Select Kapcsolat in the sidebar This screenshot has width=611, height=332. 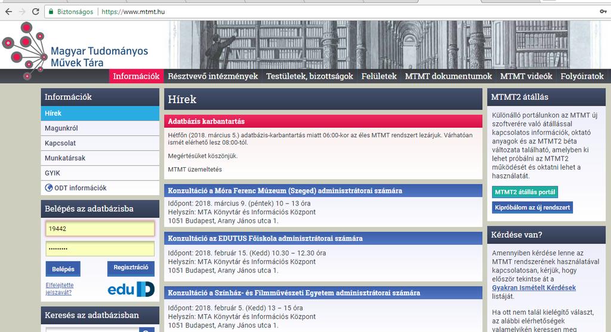click(100, 143)
